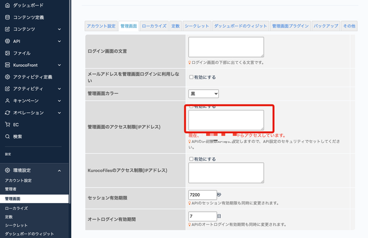Click the アクティビティ edit icon
This screenshot has width=368, height=238.
7,89
